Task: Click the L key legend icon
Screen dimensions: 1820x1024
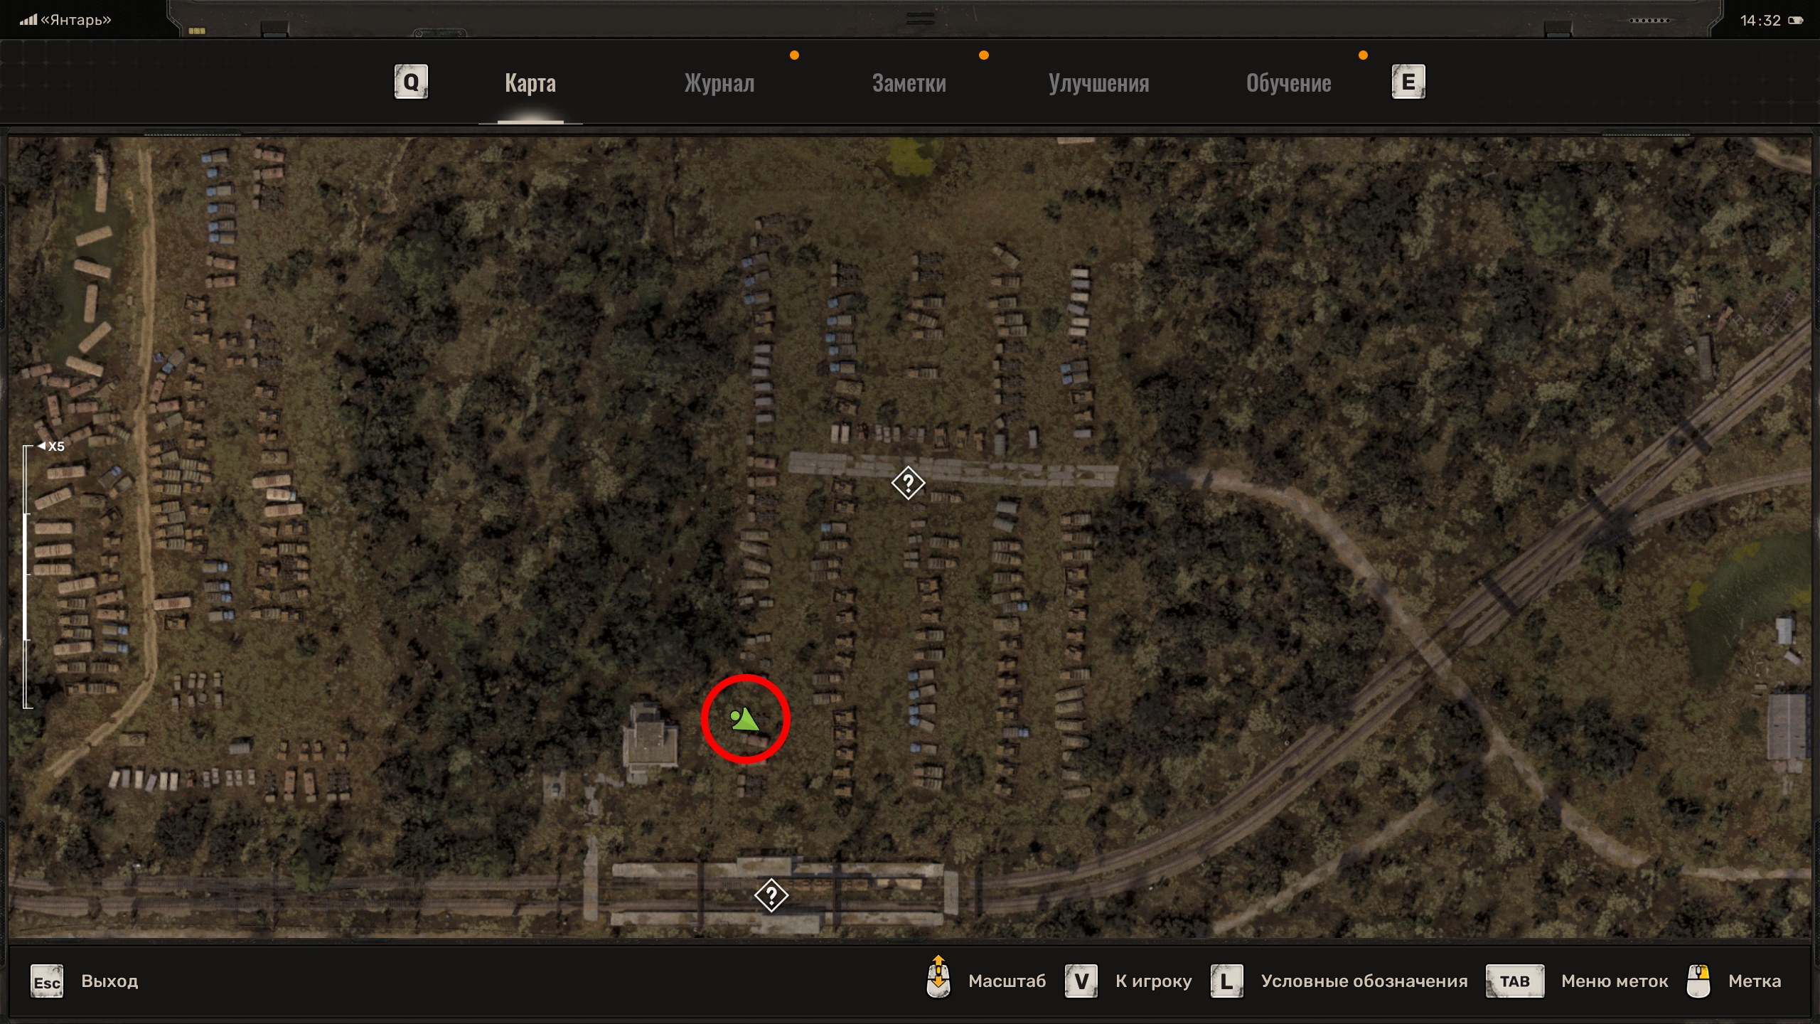Action: [x=1227, y=981]
